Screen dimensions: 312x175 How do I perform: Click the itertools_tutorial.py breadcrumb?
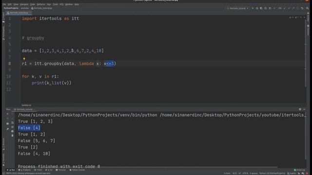click(x=42, y=8)
